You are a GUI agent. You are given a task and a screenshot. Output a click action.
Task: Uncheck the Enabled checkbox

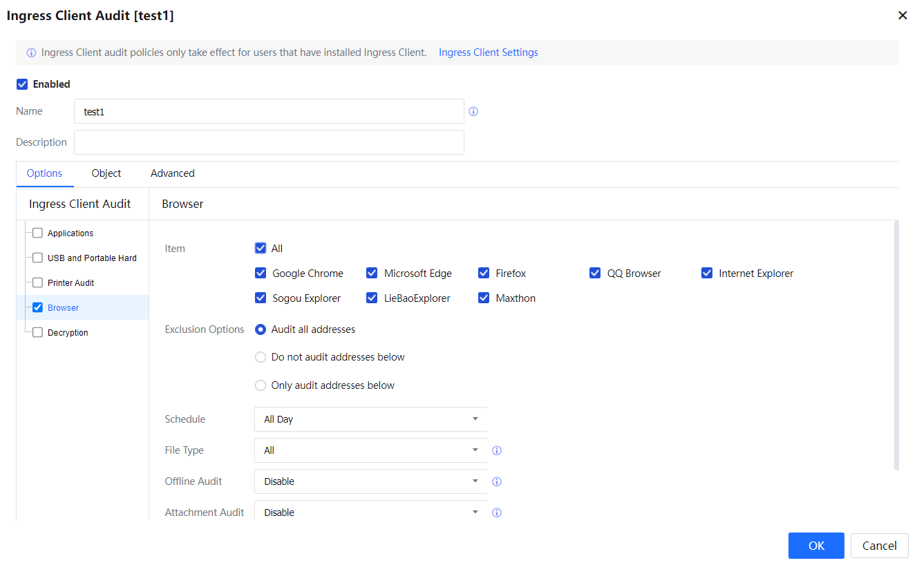point(22,84)
